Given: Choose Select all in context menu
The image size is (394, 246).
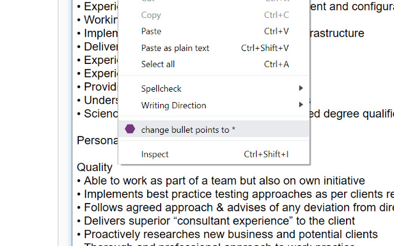Looking at the screenshot, I should click(158, 64).
